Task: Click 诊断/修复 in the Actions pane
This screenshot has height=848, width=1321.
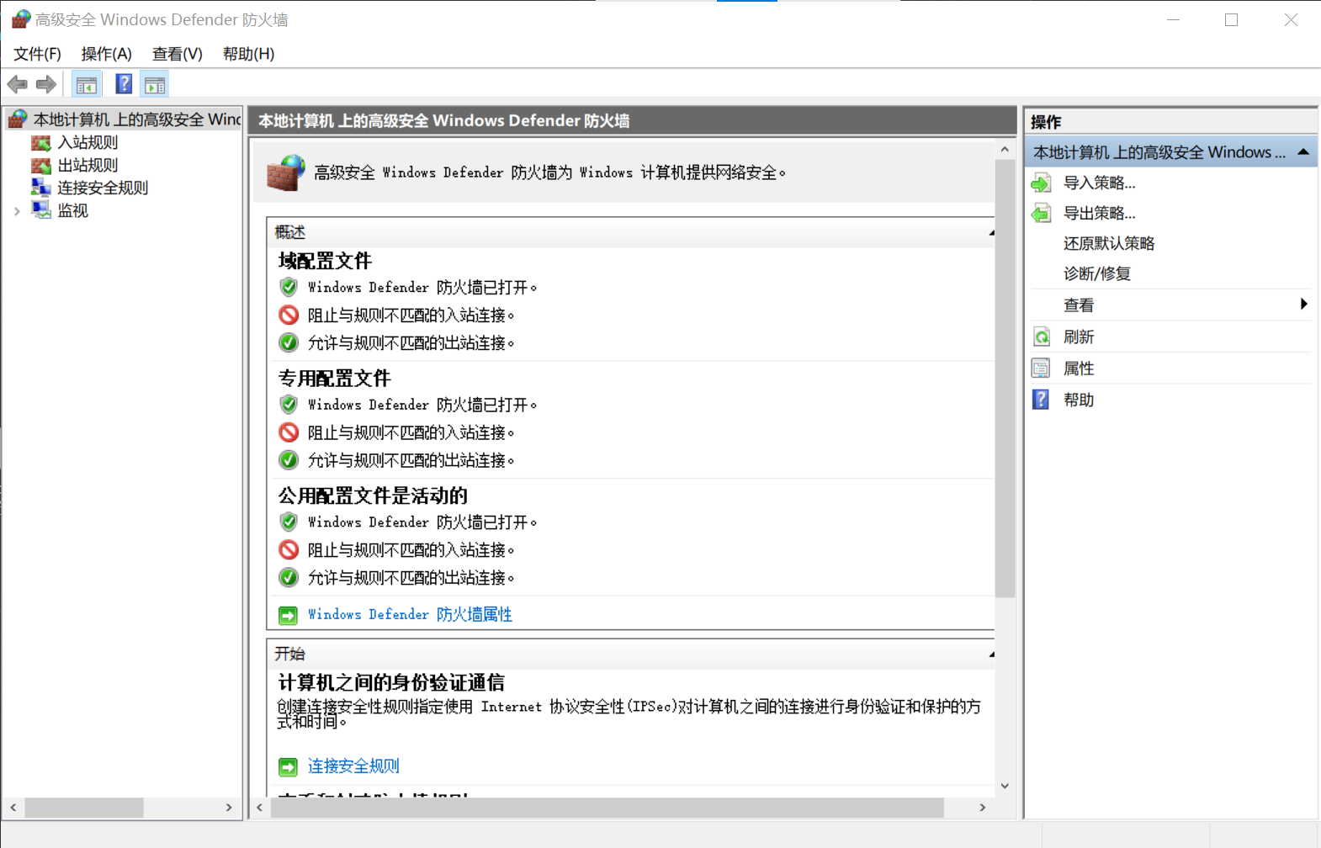Action: [1097, 273]
